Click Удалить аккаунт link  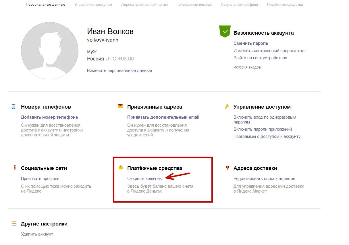(x=37, y=234)
